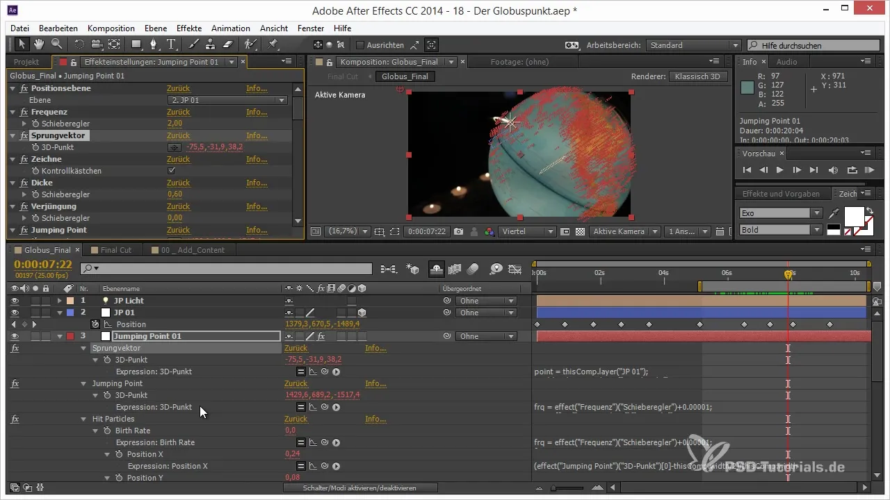Switch to the Projekt panel tab

point(26,62)
